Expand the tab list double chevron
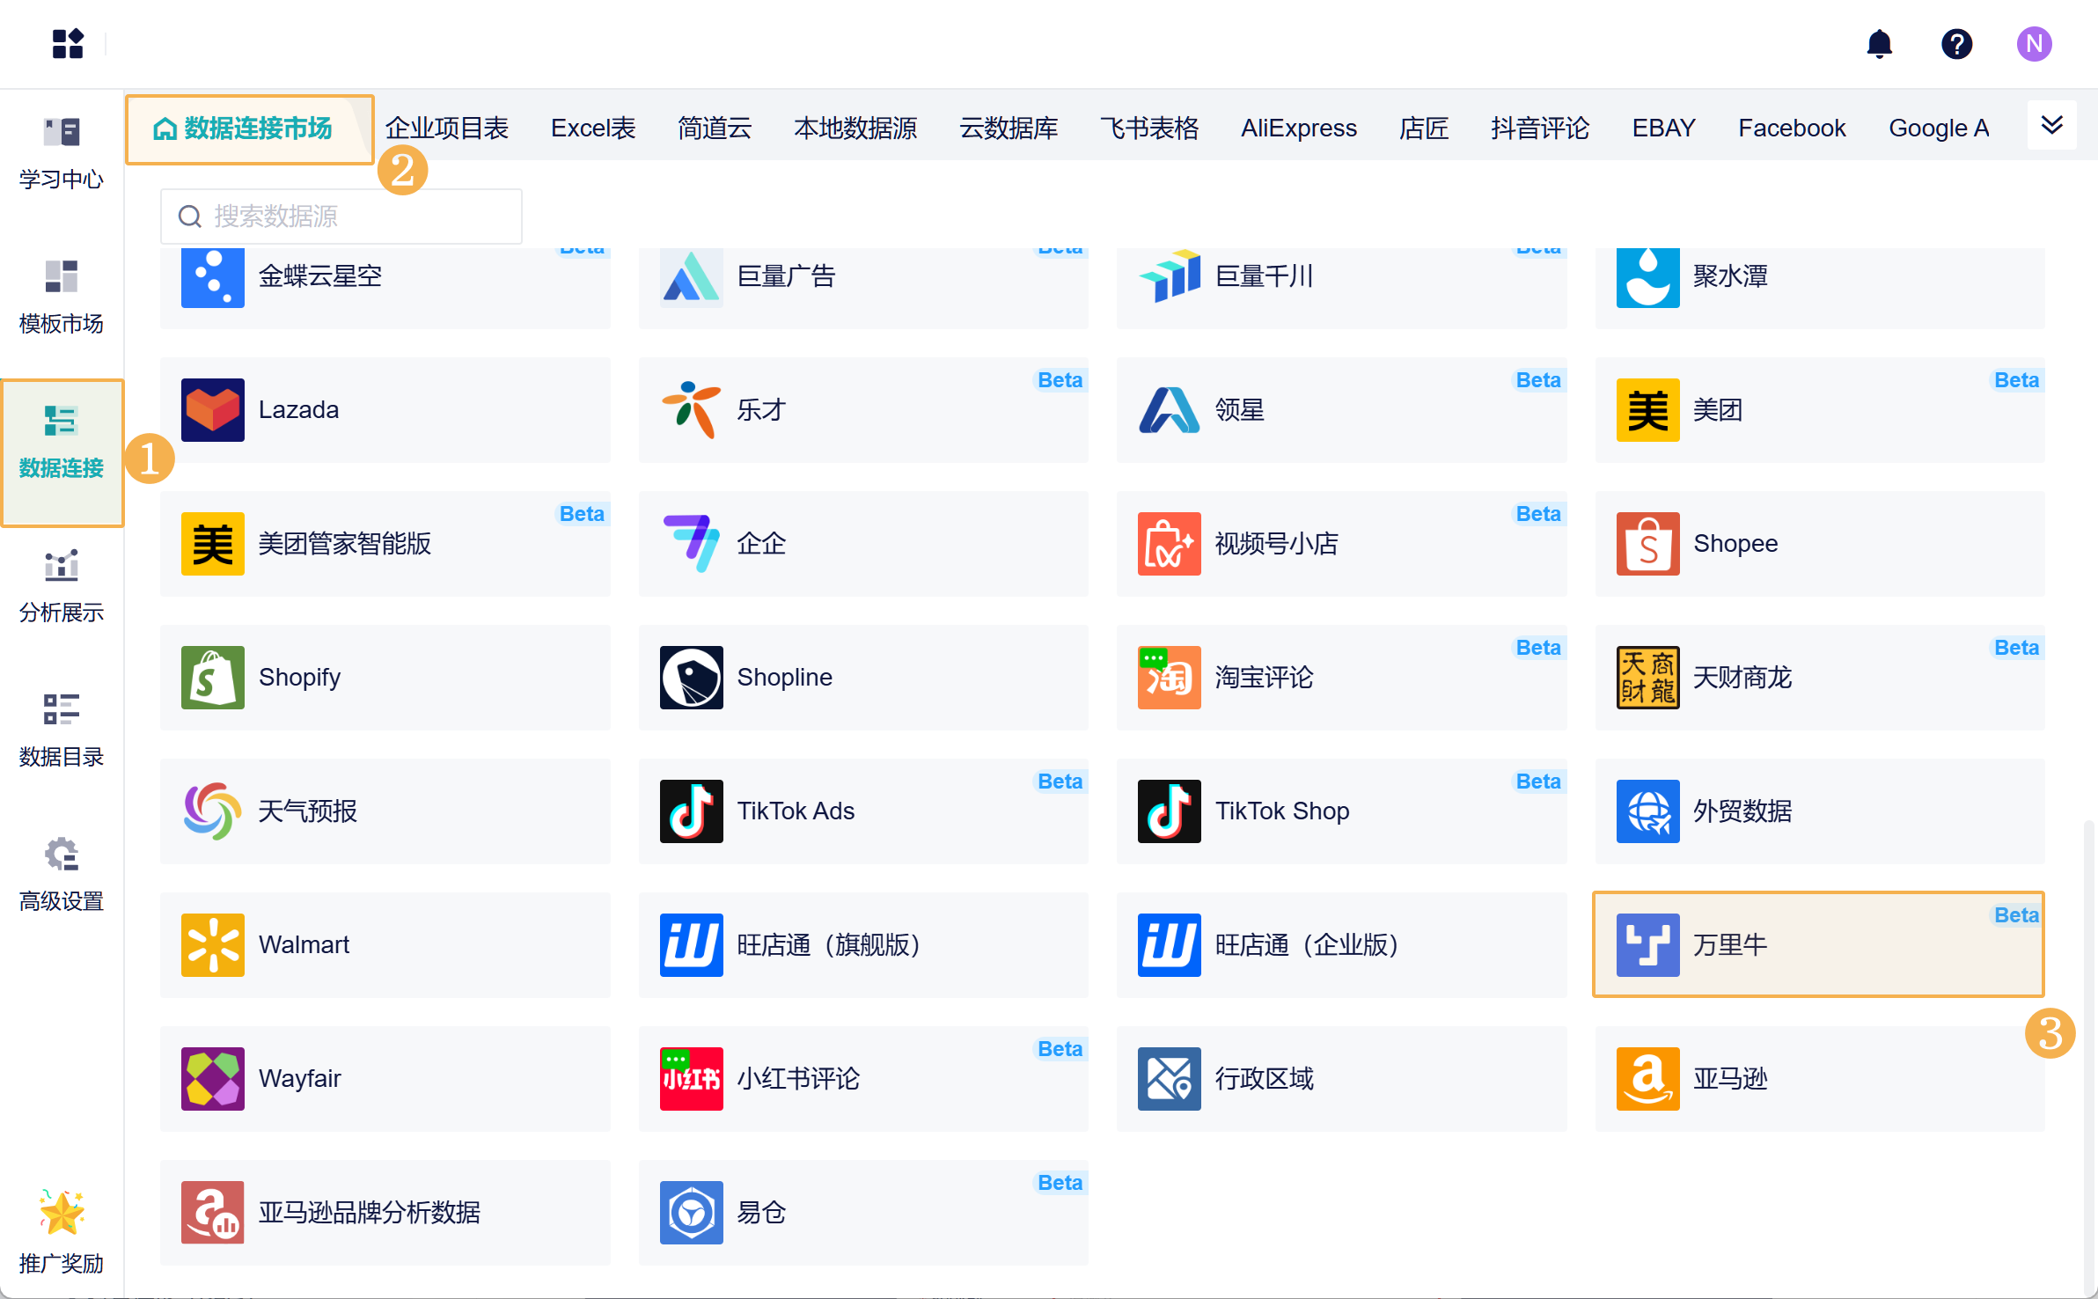The width and height of the screenshot is (2098, 1299). point(2051,125)
